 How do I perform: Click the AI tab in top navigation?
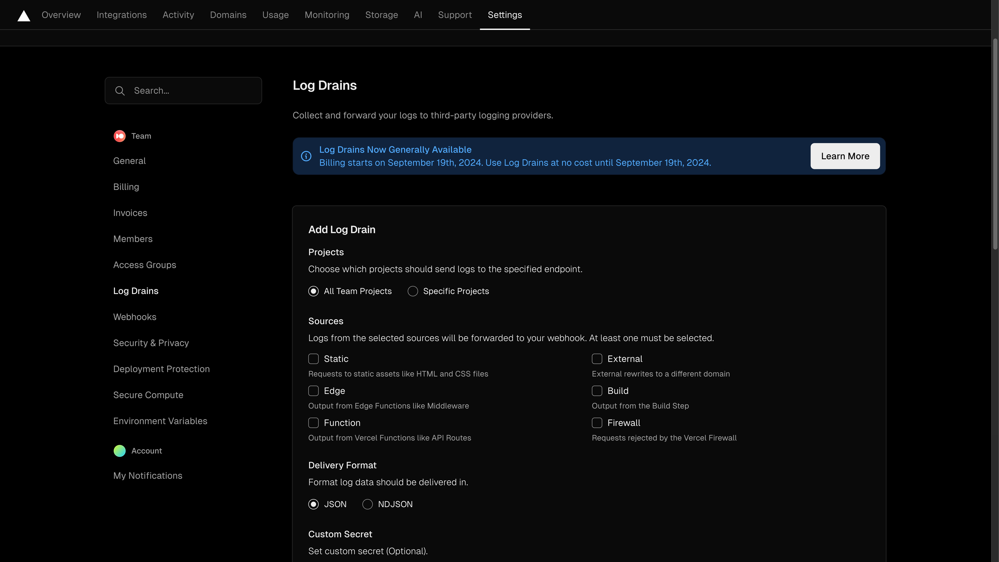pos(418,14)
